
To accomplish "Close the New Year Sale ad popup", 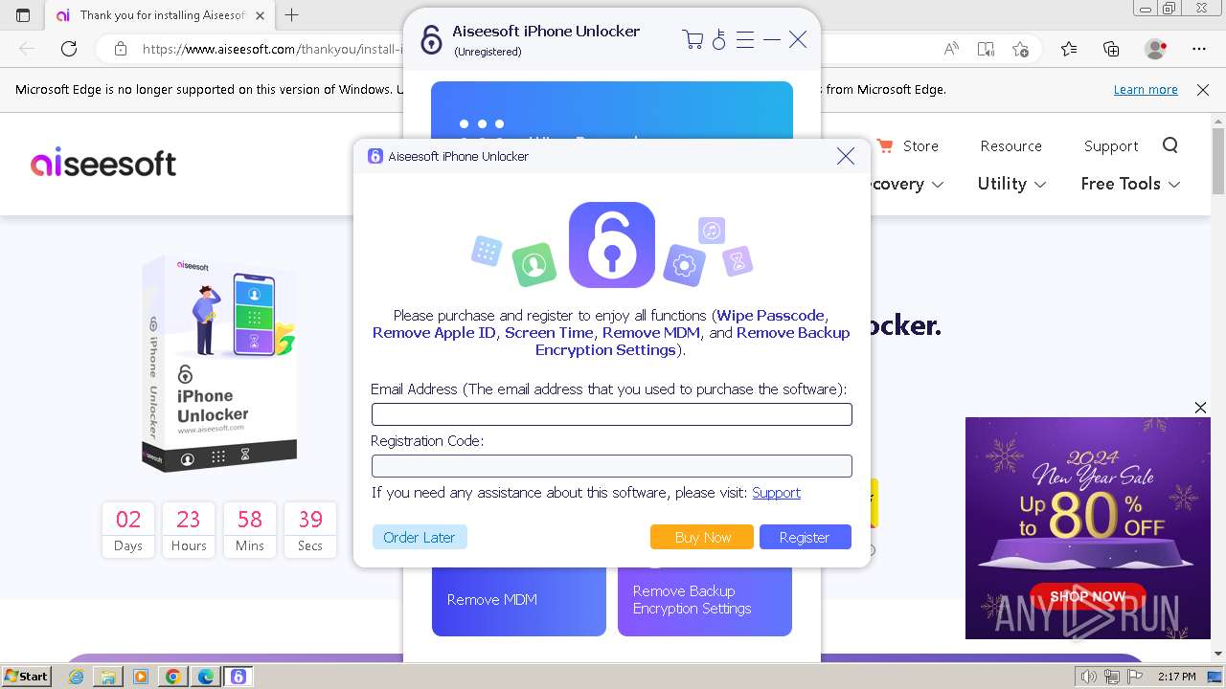I will 1200,408.
